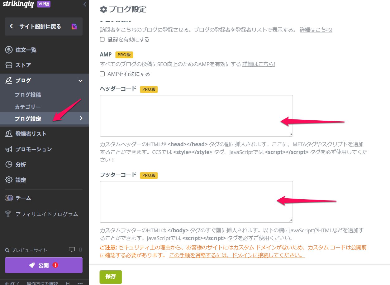
Task: Collapse the sidebar with the top chevron
Action: pyautogui.click(x=84, y=4)
